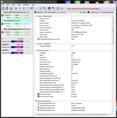This screenshot has height=118, width=117.
Task: Open the Súgó menu
Action: pyautogui.click(x=33, y=5)
